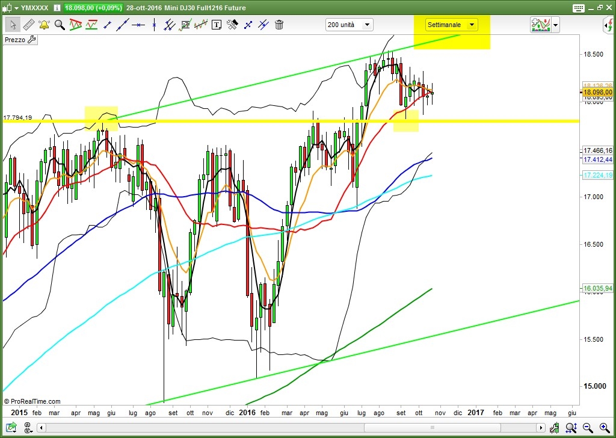Click the duplicate line tool

pyautogui.click(x=263, y=25)
